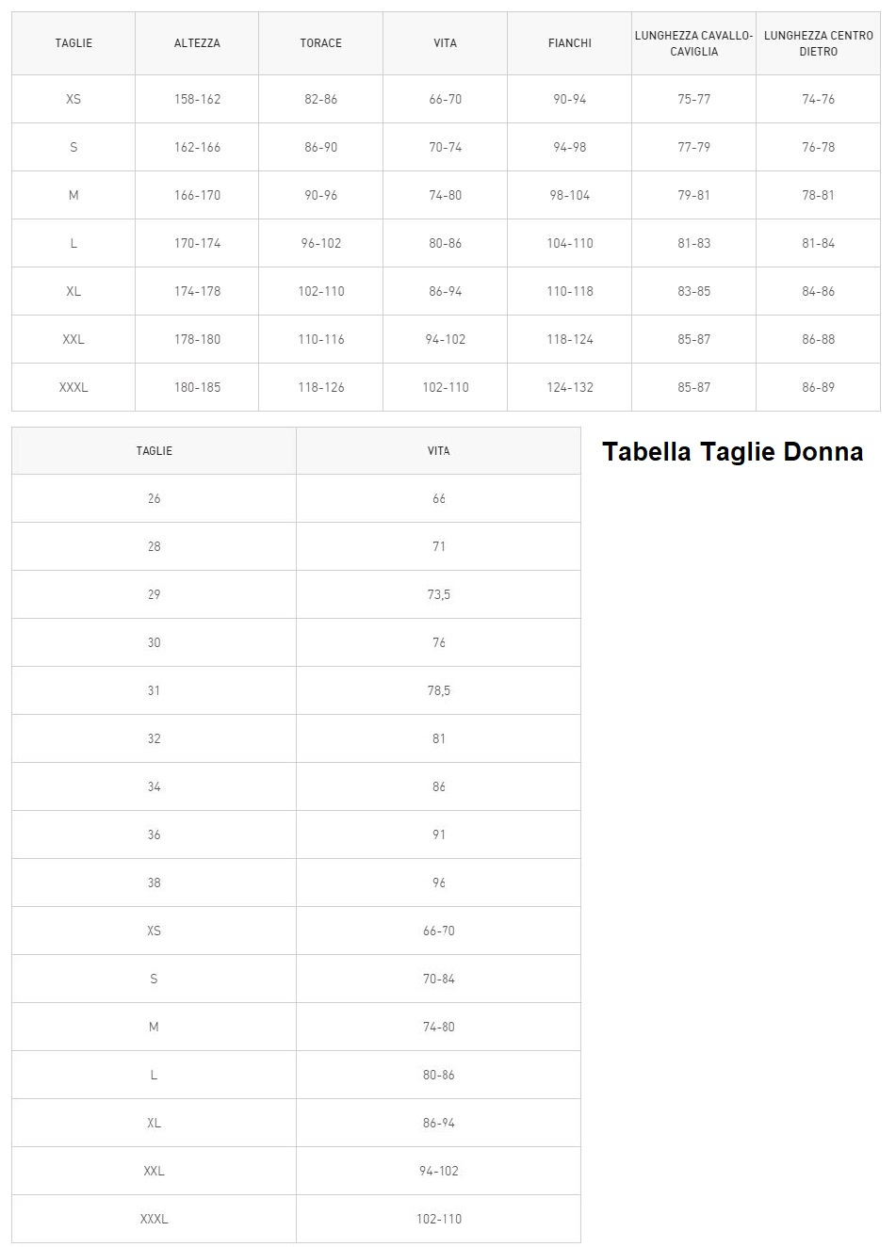Select size 31 row label

pos(155,690)
